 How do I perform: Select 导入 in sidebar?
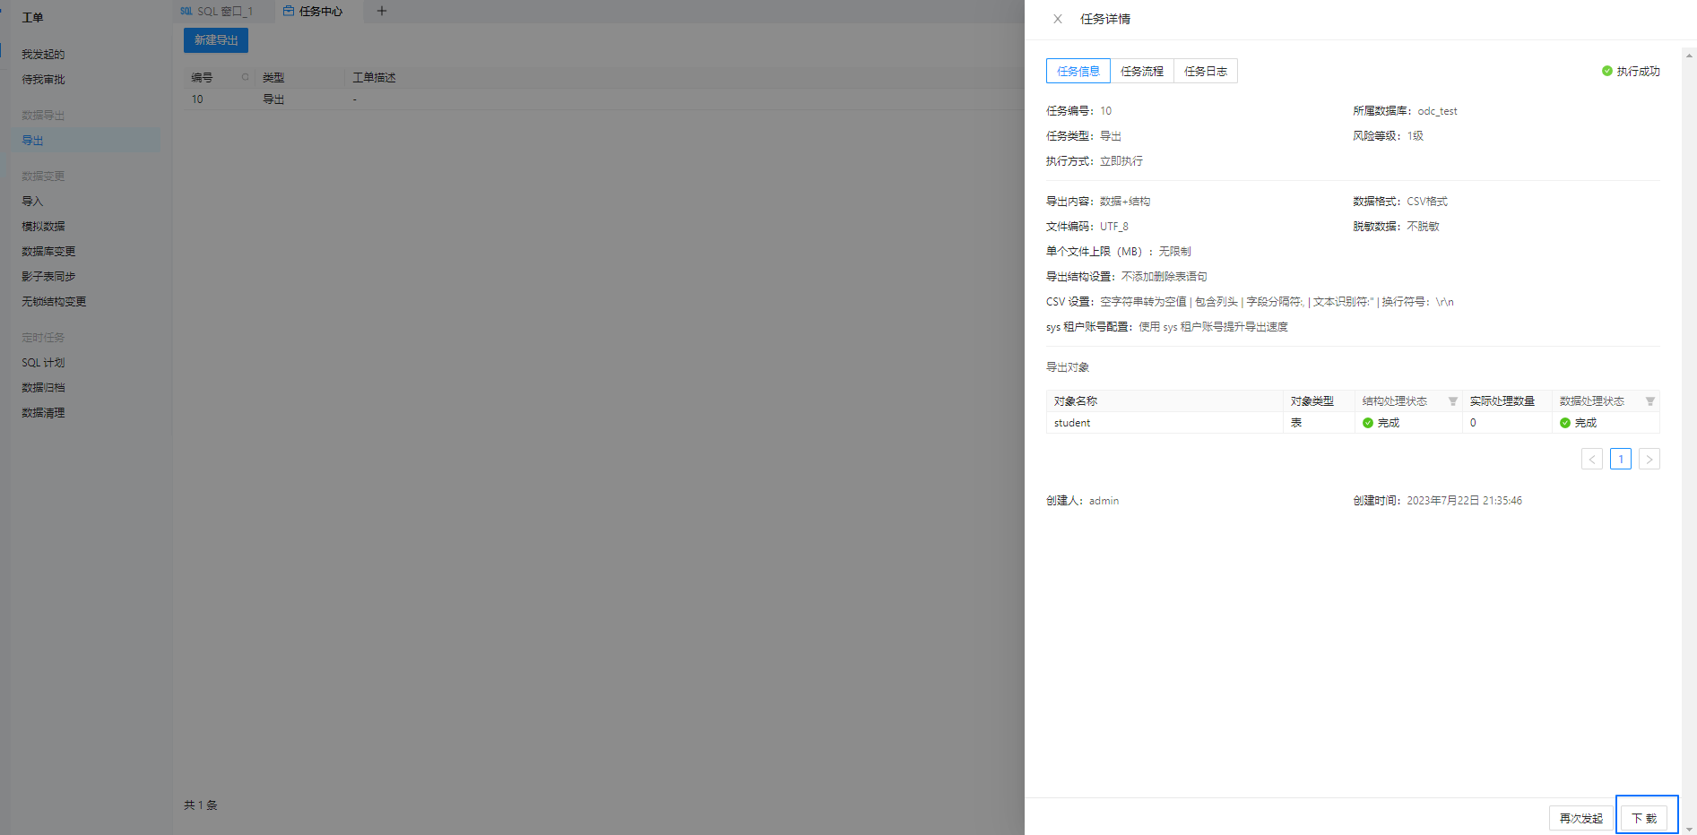pos(32,202)
